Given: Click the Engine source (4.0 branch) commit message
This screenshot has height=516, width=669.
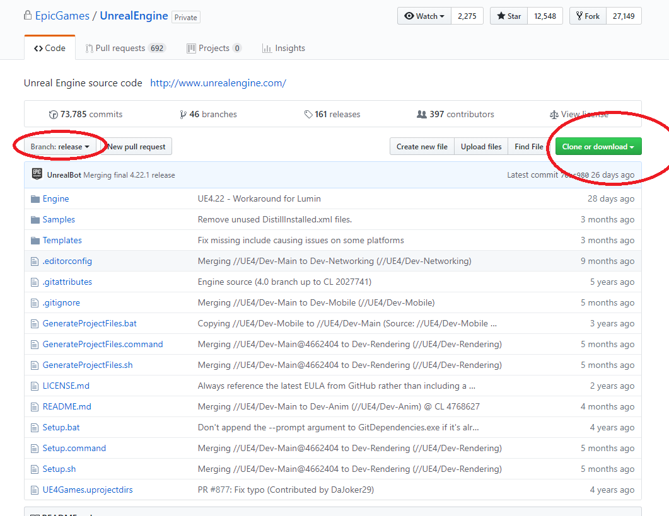Looking at the screenshot, I should click(284, 282).
